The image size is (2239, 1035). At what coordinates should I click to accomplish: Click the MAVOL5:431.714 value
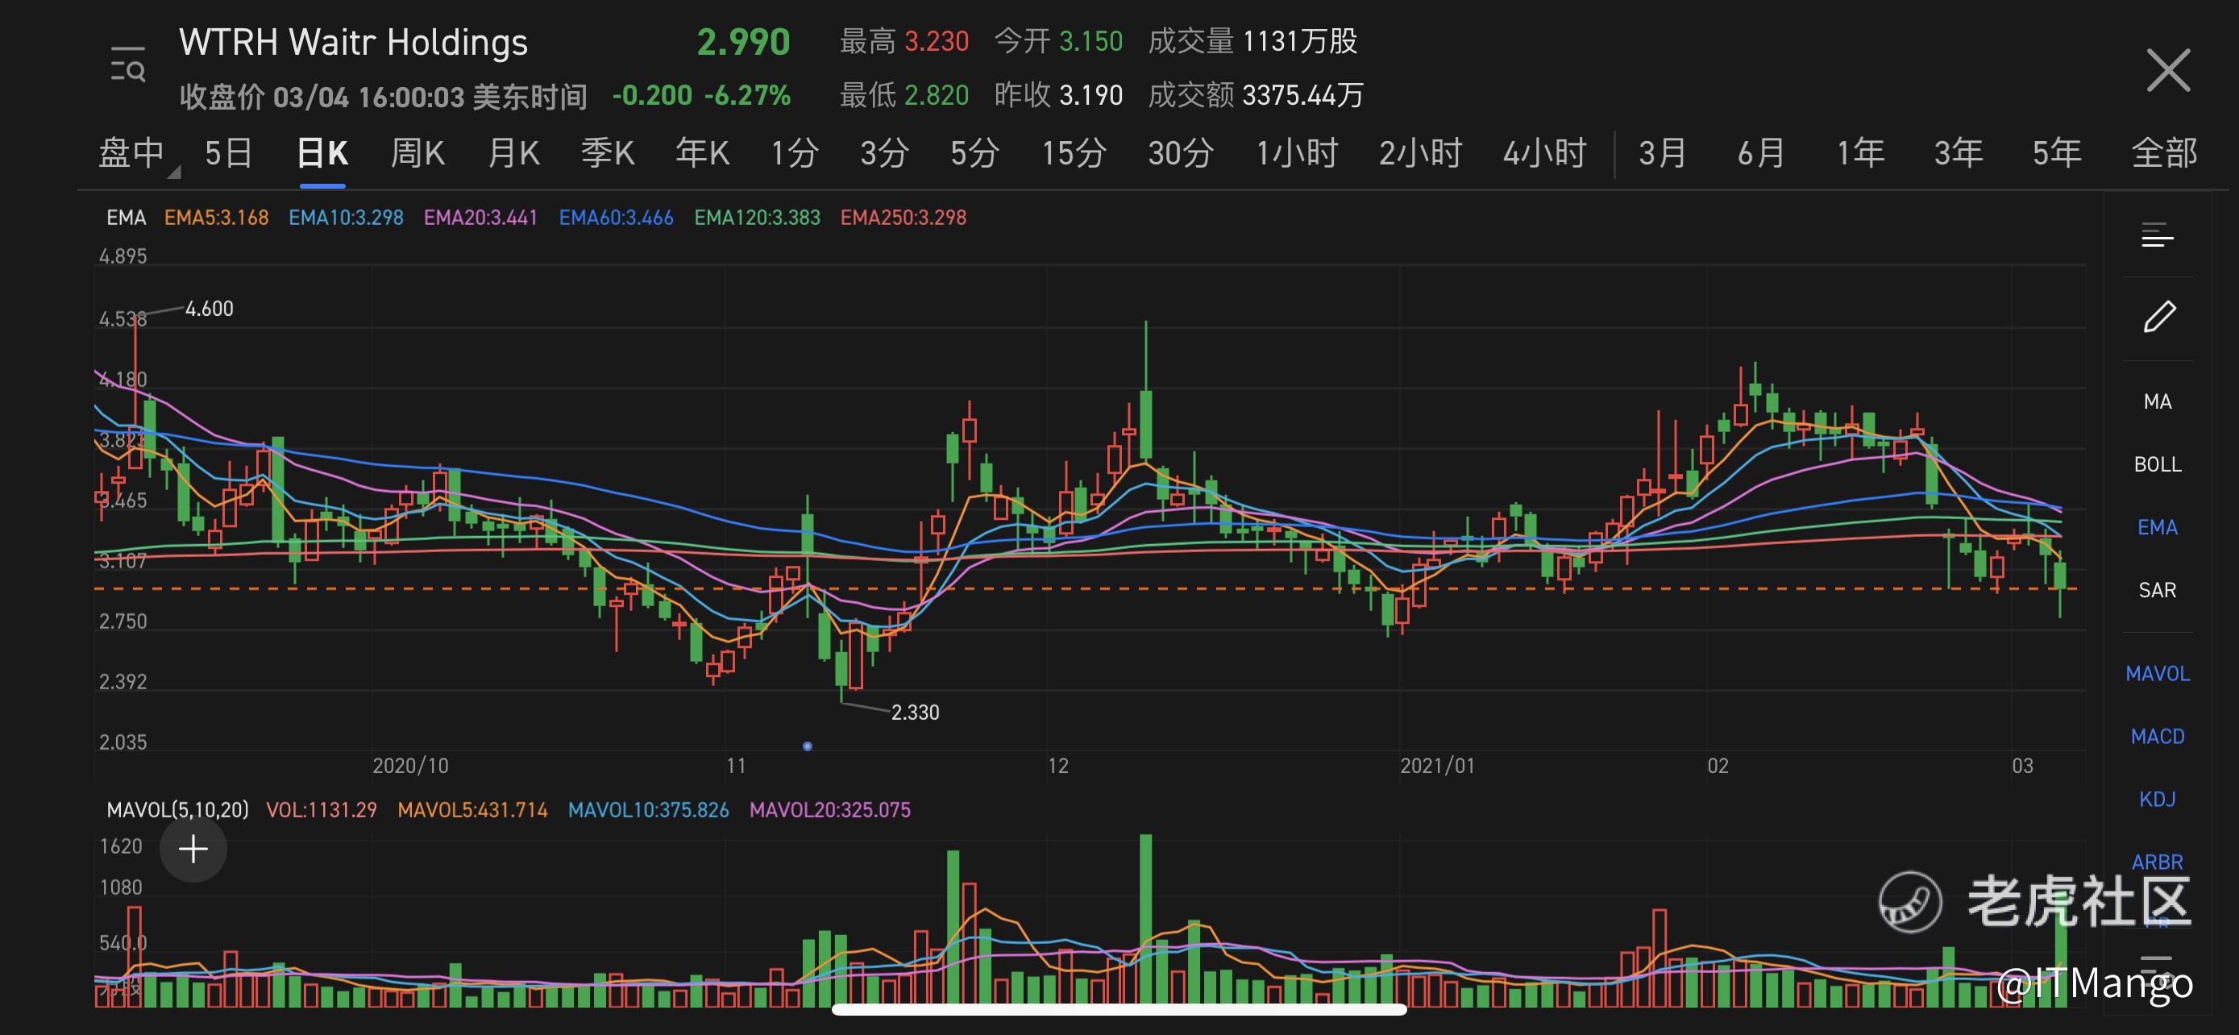coord(473,810)
